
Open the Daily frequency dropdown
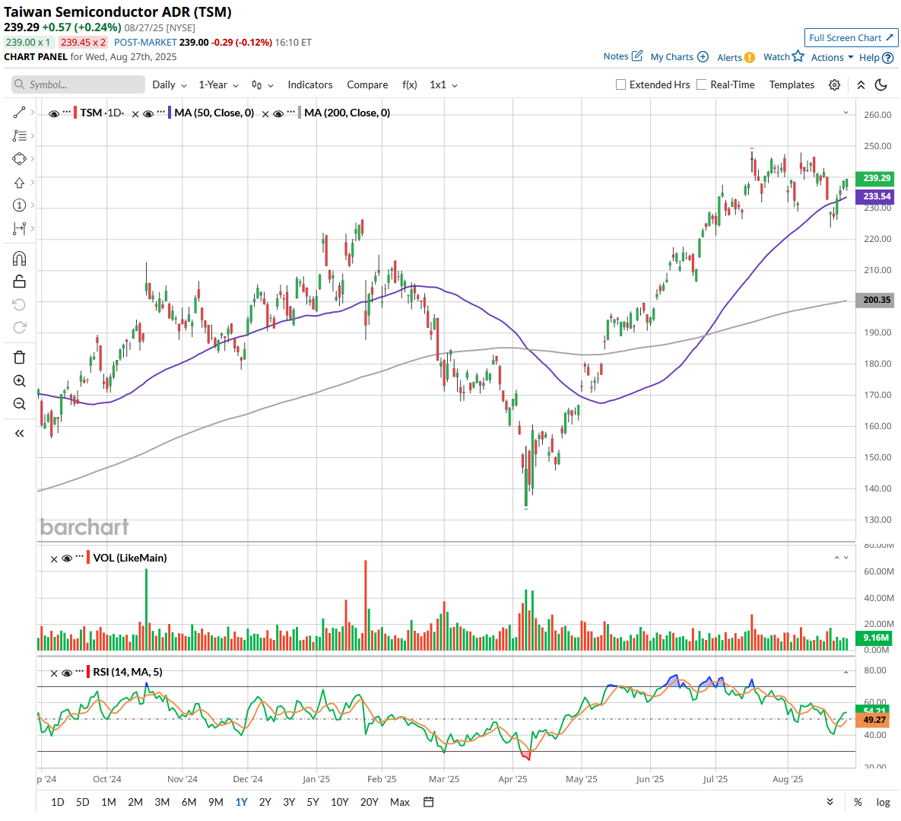(170, 85)
